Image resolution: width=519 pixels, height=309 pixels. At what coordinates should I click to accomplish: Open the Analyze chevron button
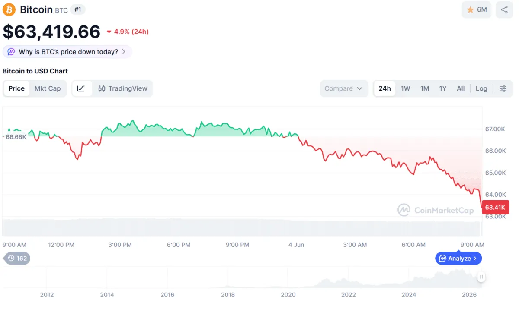coord(458,259)
